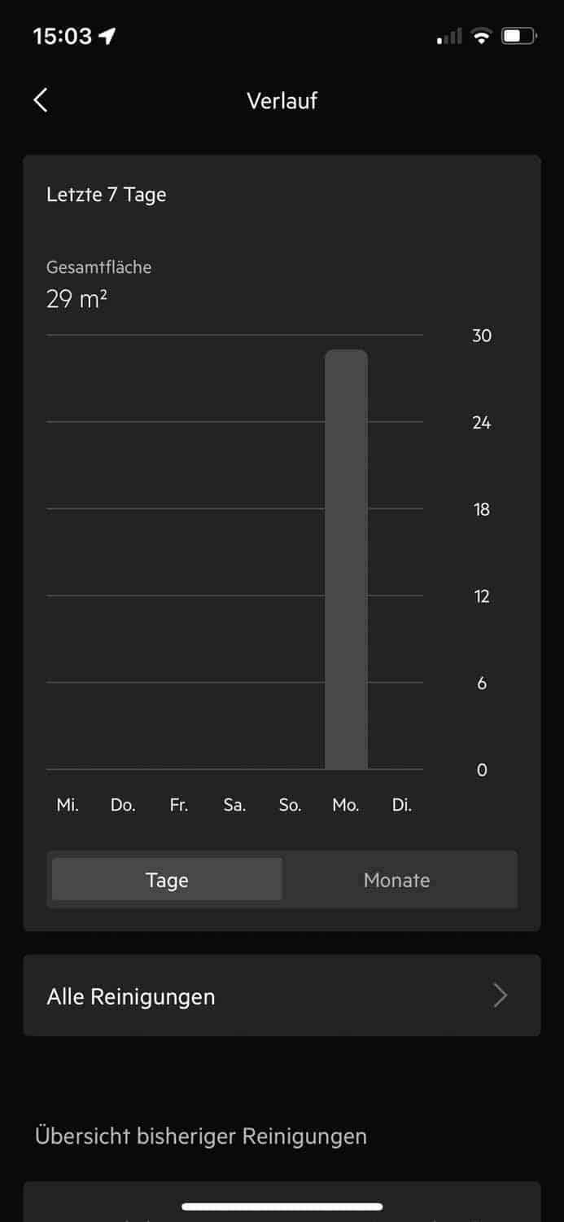Tap the home indicator bar
This screenshot has width=564, height=1222.
click(x=282, y=1207)
